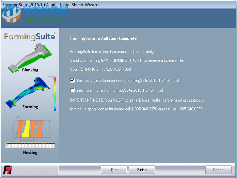Go to the previous step with Back

pyautogui.click(x=114, y=170)
